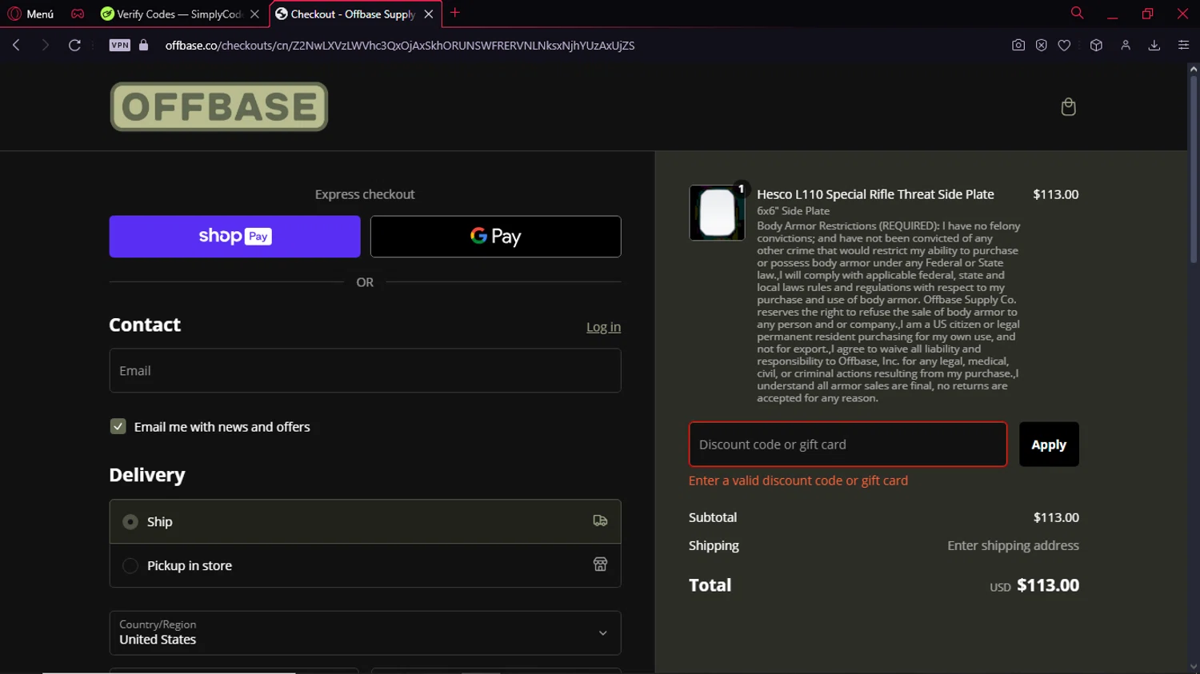Open the profile account icon
Screen dimensions: 1200x674
pyautogui.click(x=1126, y=46)
